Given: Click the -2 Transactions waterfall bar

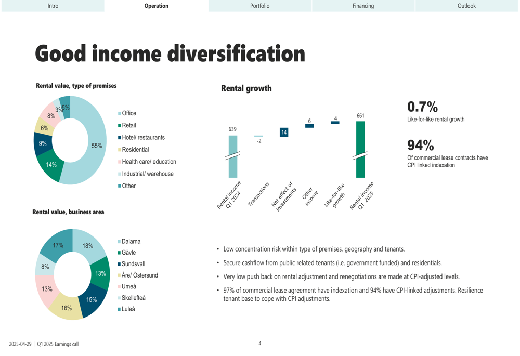Looking at the screenshot, I should pyautogui.click(x=258, y=136).
